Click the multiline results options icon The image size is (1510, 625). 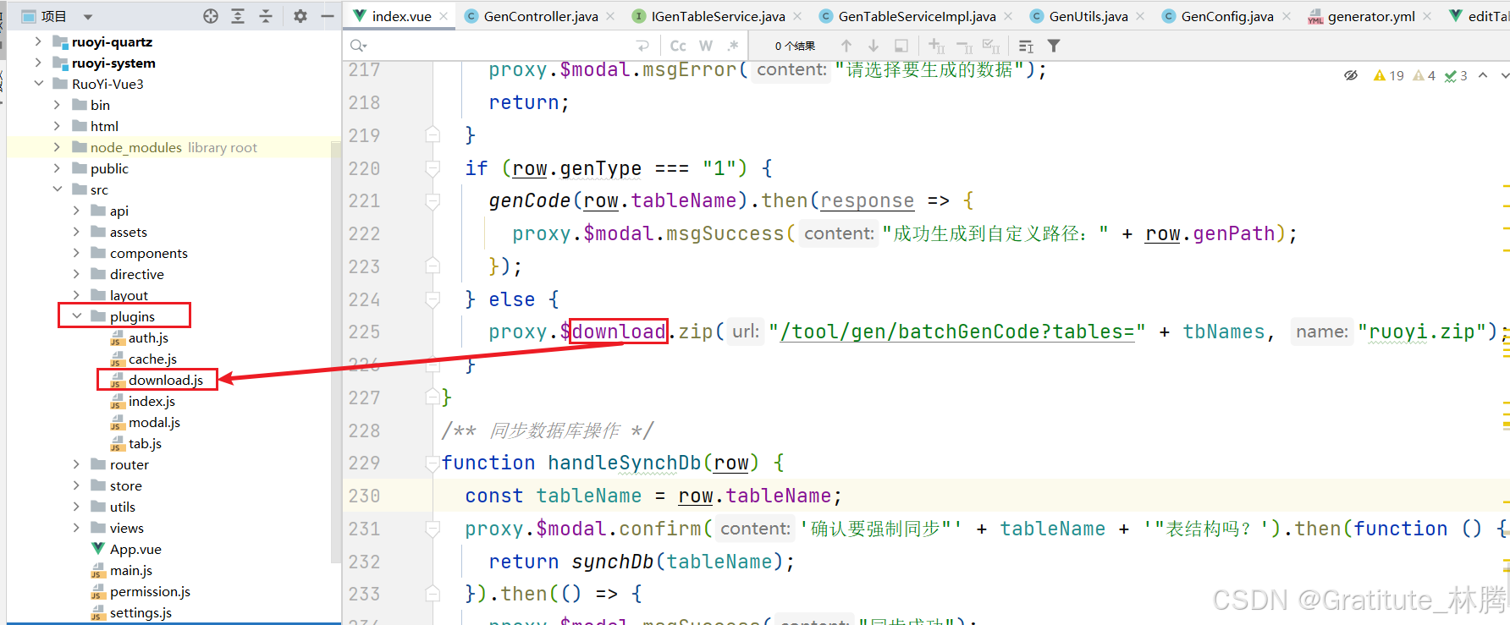(1026, 46)
